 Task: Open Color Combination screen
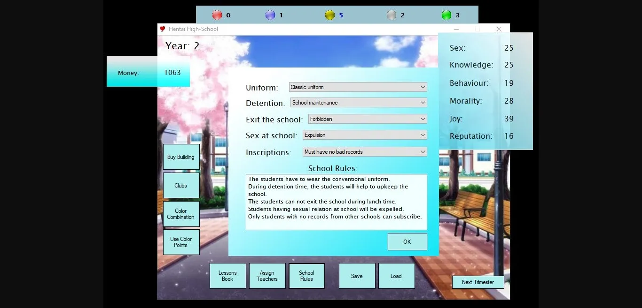pyautogui.click(x=181, y=214)
